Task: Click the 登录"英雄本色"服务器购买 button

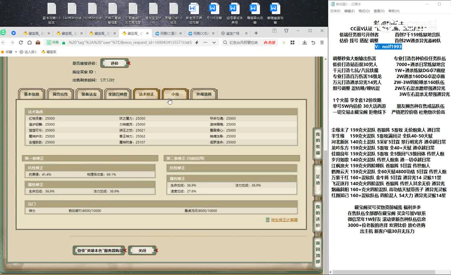Action: click(99, 251)
